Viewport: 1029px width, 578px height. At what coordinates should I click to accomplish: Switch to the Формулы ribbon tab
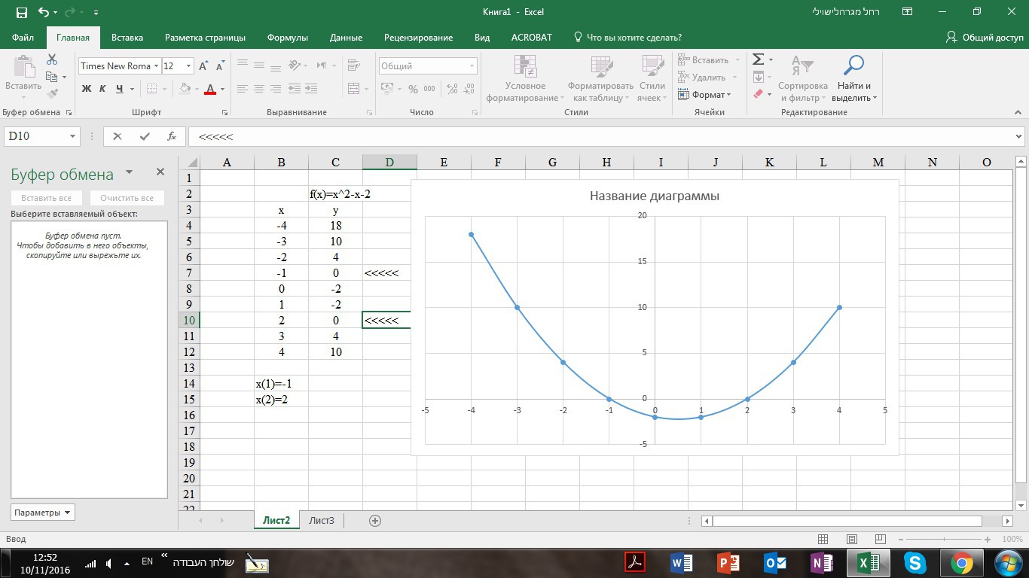click(287, 38)
